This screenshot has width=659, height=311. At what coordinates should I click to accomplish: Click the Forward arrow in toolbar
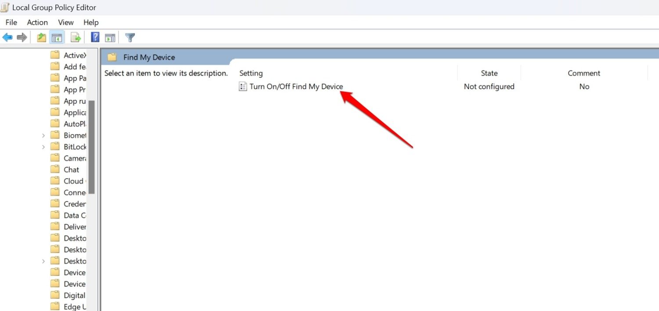click(22, 38)
